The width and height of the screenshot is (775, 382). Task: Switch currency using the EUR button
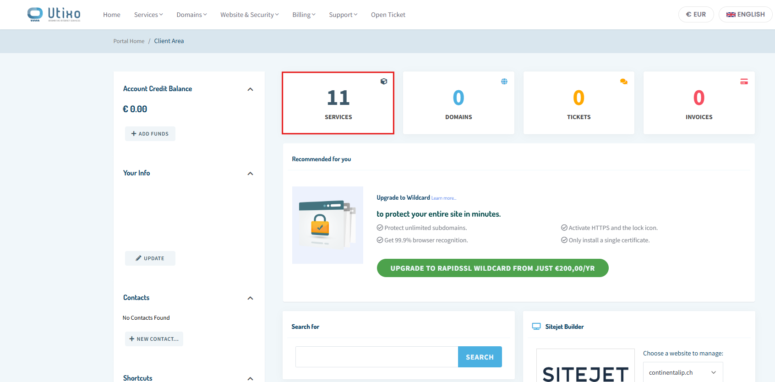click(696, 15)
